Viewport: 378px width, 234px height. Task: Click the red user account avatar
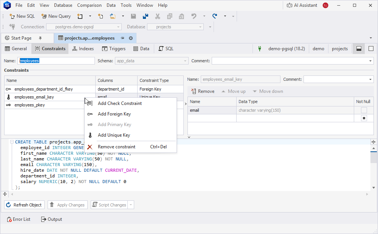pyautogui.click(x=325, y=5)
